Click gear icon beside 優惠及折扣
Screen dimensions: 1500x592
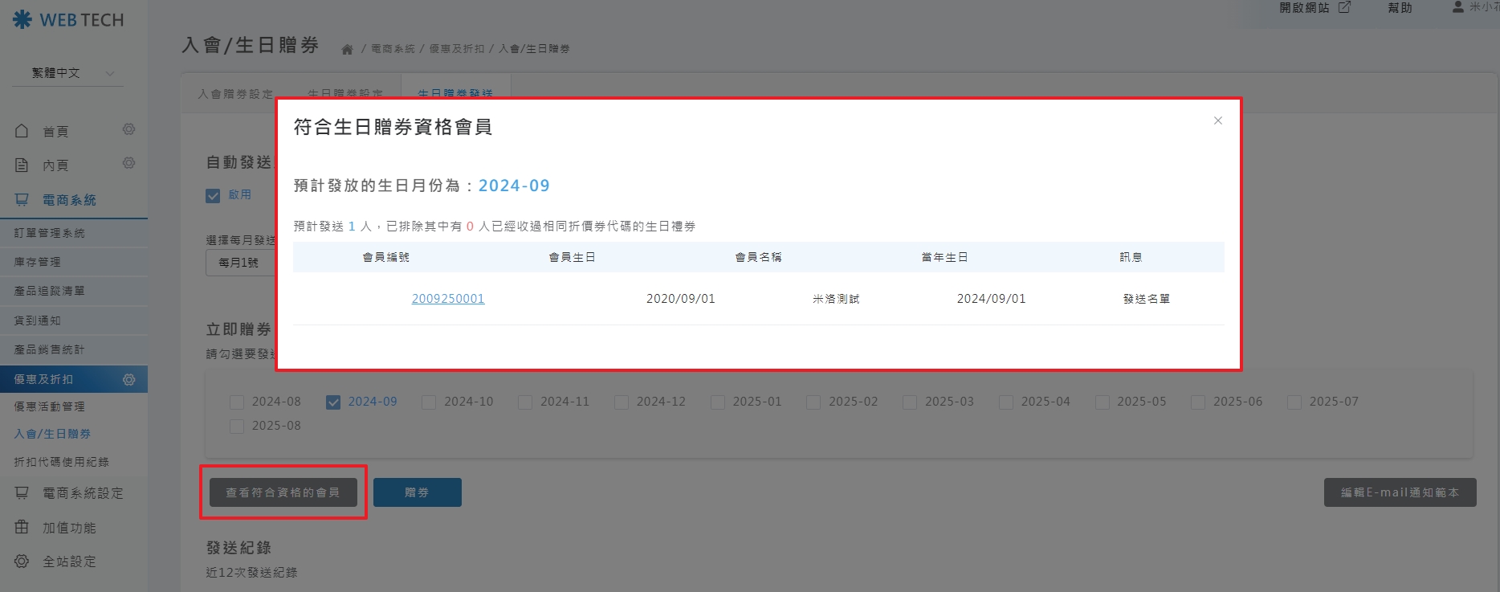(x=128, y=379)
